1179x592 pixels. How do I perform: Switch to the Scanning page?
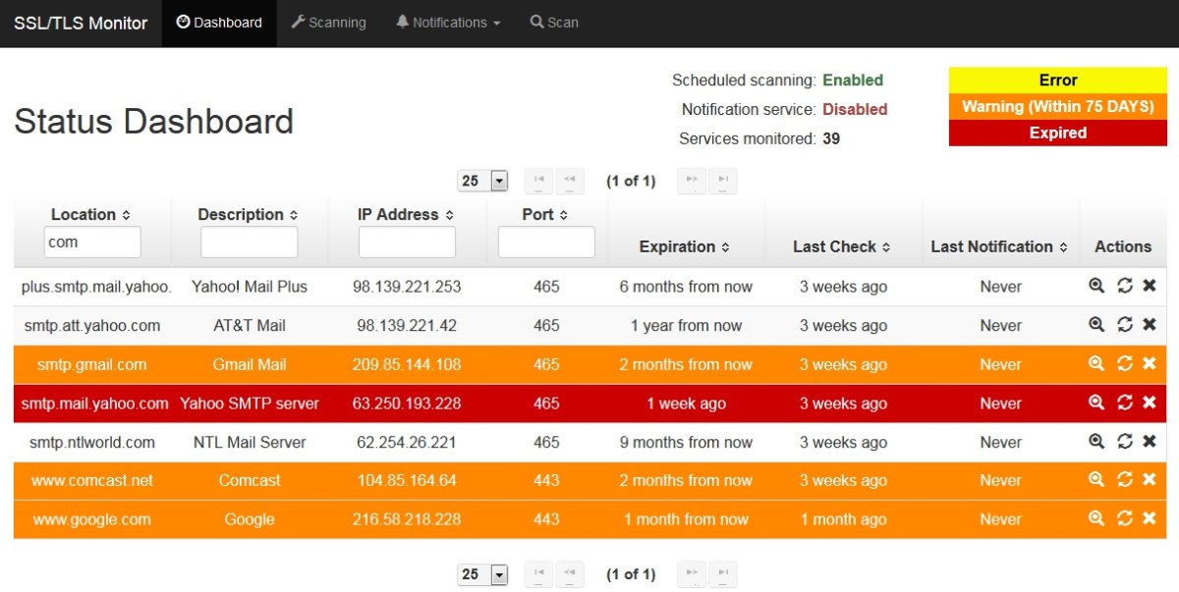pyautogui.click(x=328, y=23)
